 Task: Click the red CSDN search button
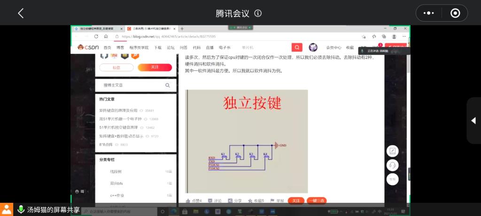coord(297,47)
